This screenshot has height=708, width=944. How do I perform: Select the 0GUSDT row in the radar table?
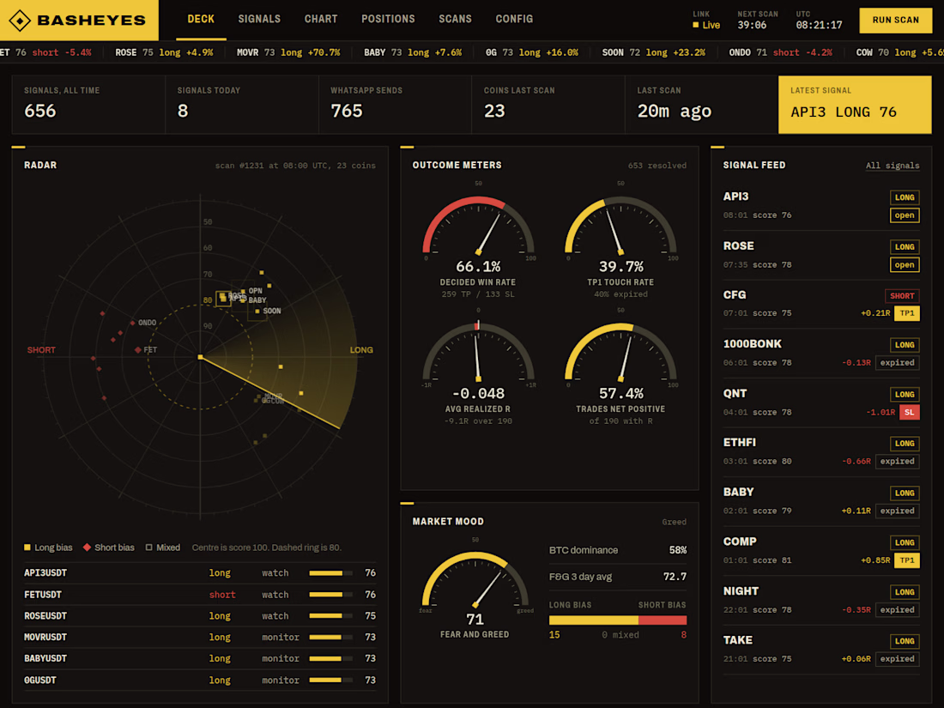click(x=200, y=681)
